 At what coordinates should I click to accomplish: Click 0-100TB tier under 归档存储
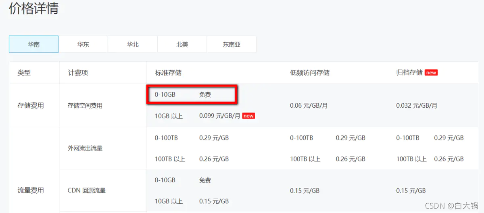(x=407, y=138)
